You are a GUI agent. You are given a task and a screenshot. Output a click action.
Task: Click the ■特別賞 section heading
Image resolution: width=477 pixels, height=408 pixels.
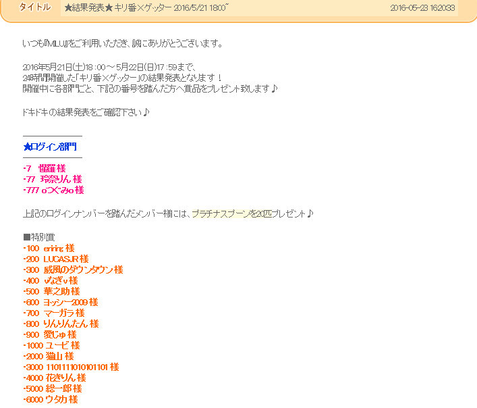click(x=38, y=237)
